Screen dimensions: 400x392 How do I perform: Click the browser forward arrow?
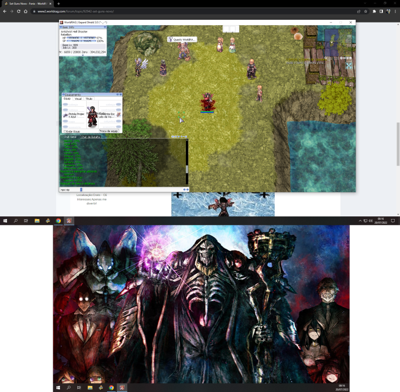11,11
